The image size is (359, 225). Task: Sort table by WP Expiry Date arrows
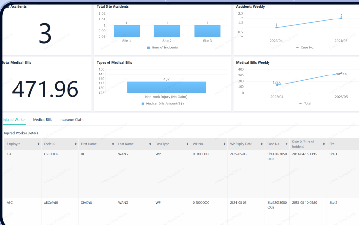[262, 144]
